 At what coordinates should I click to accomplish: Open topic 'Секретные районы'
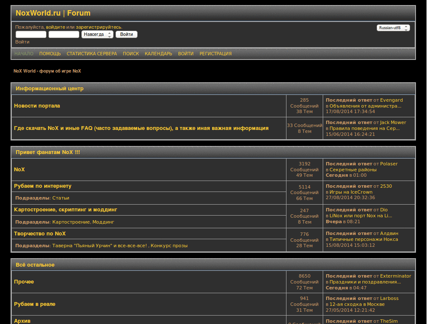pyautogui.click(x=353, y=170)
